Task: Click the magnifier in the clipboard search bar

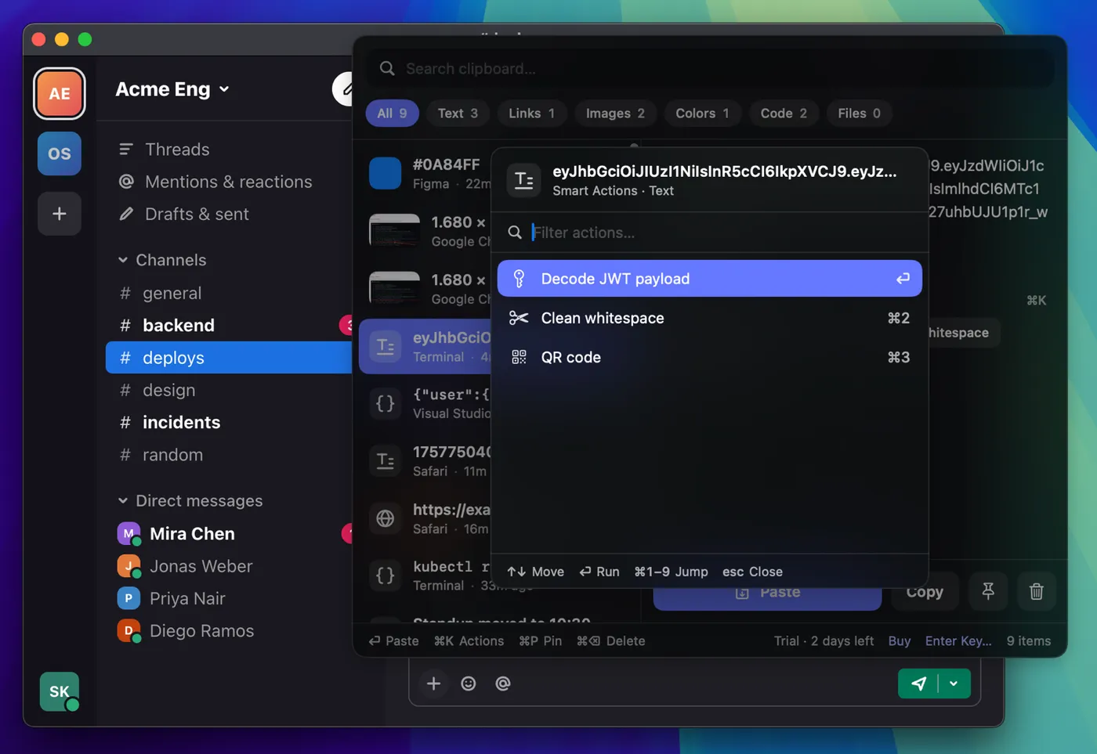Action: (387, 69)
